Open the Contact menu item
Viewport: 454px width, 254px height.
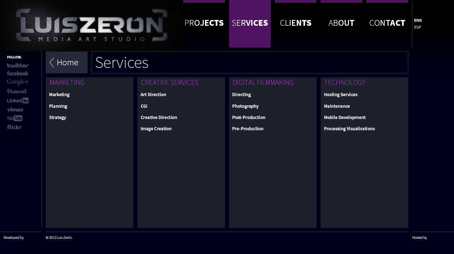pos(387,23)
